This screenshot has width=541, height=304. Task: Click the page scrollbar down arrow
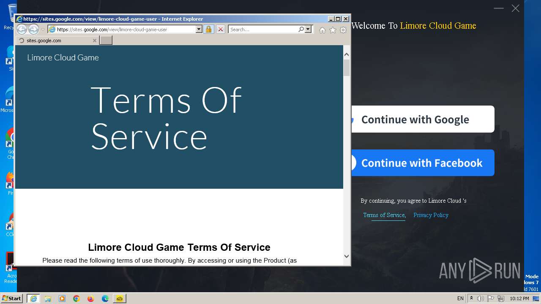click(x=347, y=256)
